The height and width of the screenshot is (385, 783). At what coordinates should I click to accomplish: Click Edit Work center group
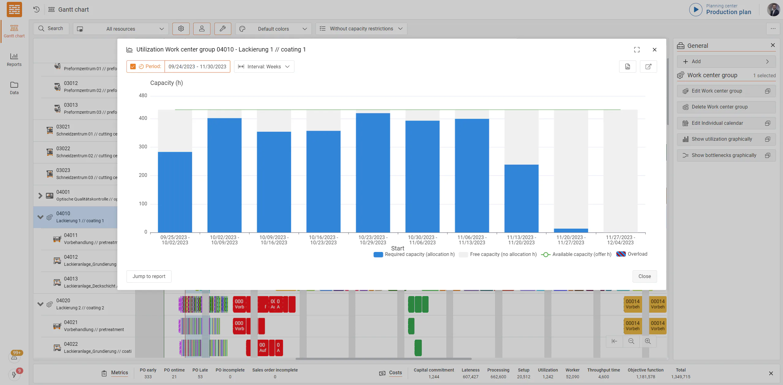(726, 91)
